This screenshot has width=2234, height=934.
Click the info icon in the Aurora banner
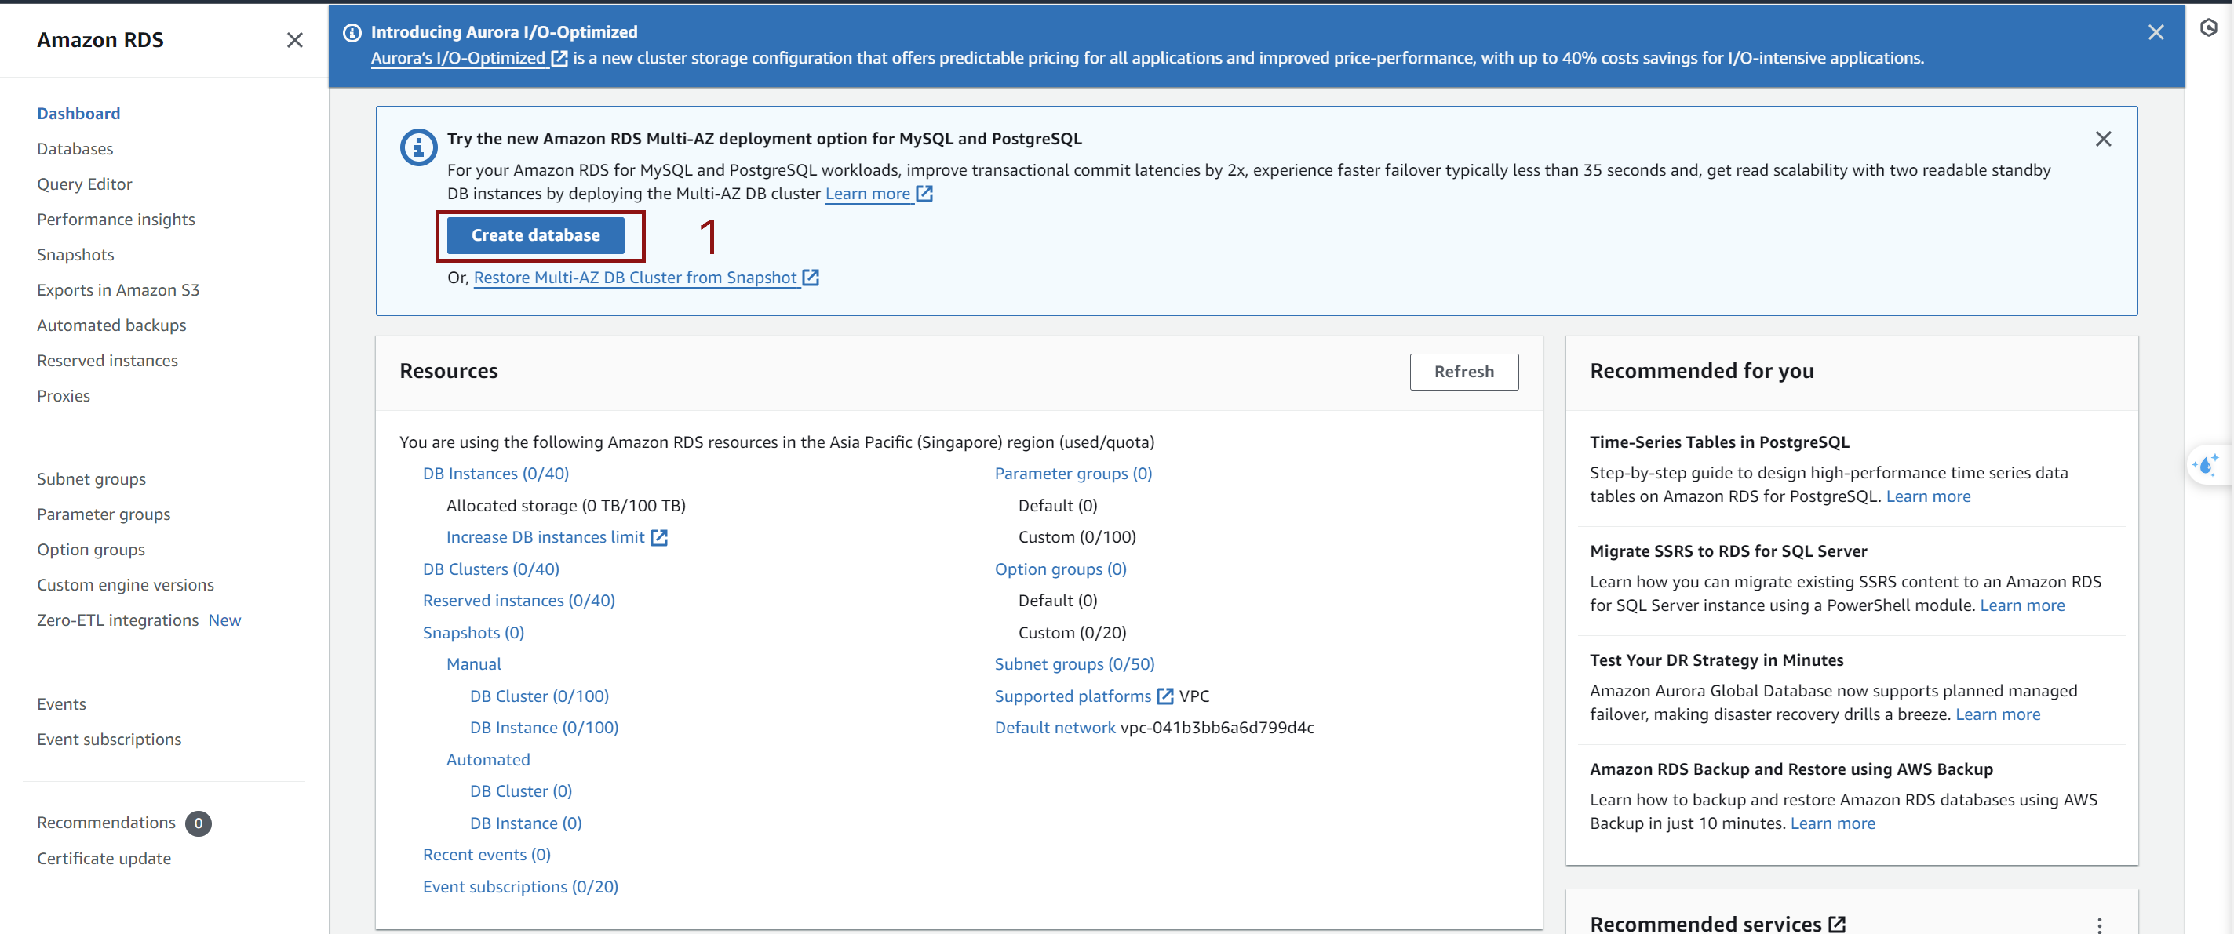[352, 32]
